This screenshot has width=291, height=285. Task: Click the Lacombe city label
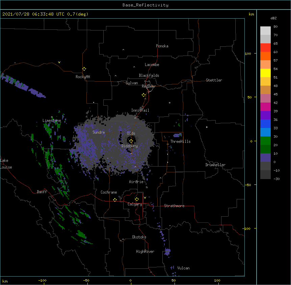coord(152,65)
